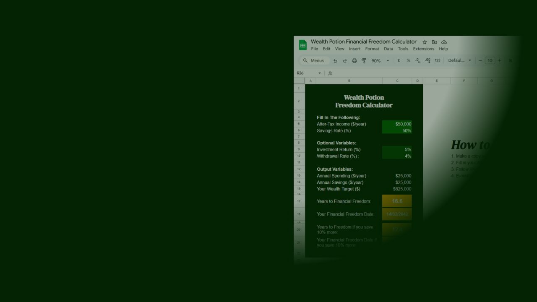Image resolution: width=537 pixels, height=302 pixels.
Task: Click the redo arrow
Action: [345, 60]
